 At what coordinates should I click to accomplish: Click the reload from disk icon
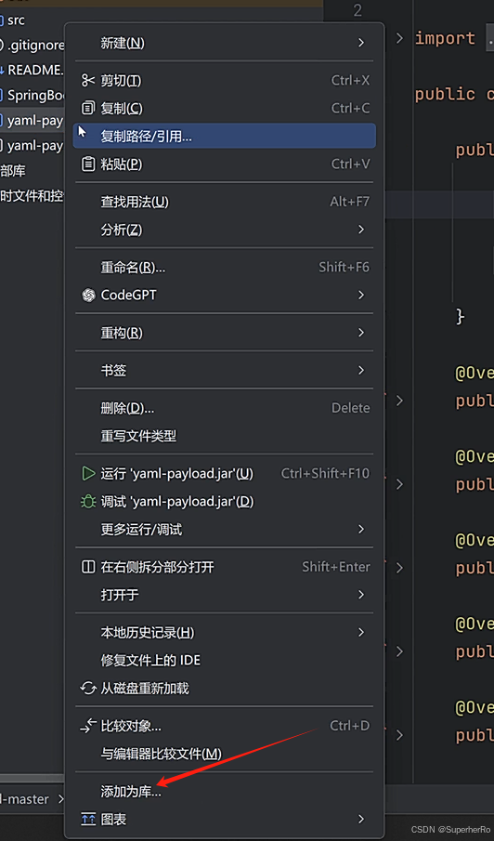pyautogui.click(x=88, y=689)
